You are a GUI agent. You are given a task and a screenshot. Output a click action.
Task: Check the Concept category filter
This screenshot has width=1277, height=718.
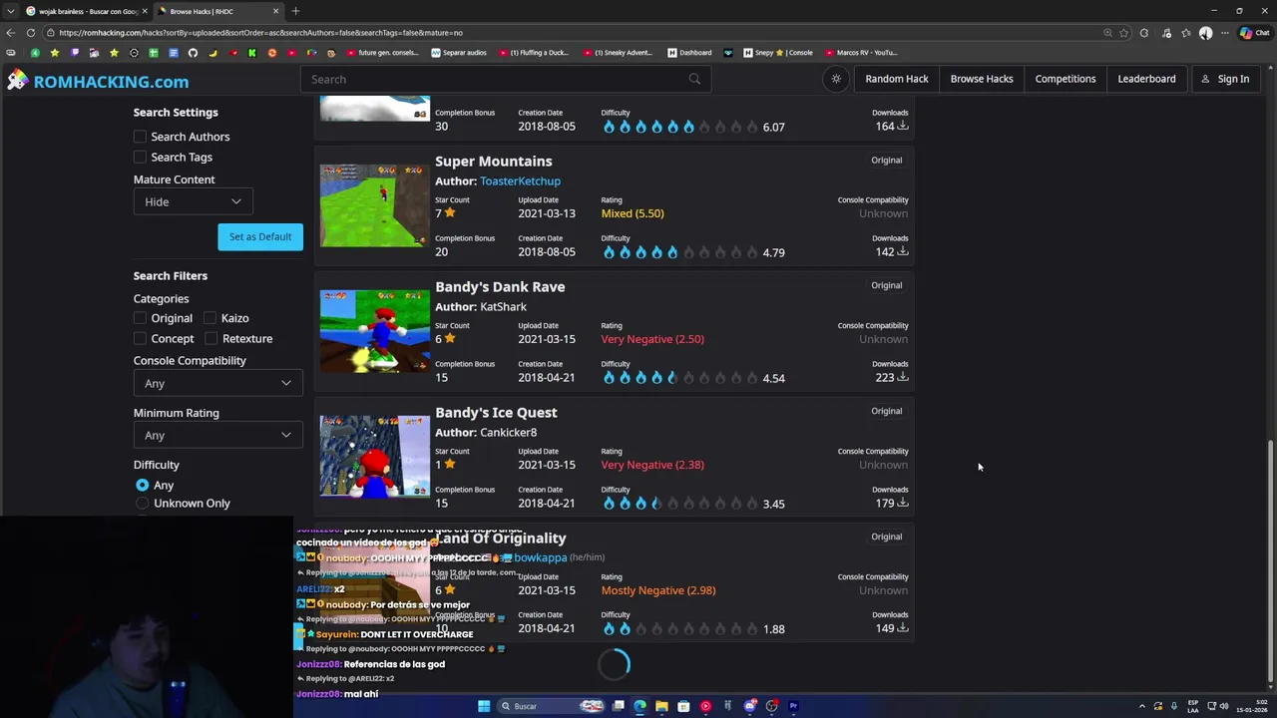click(140, 338)
